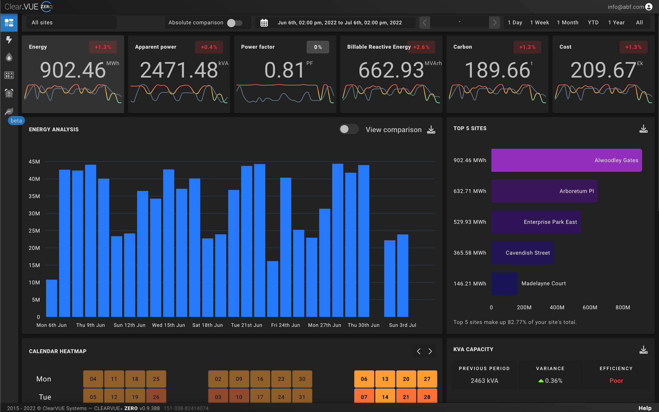Screen dimensions: 659x412
Task: Click the previous period chevron near the date bar
Action: tap(424, 22)
